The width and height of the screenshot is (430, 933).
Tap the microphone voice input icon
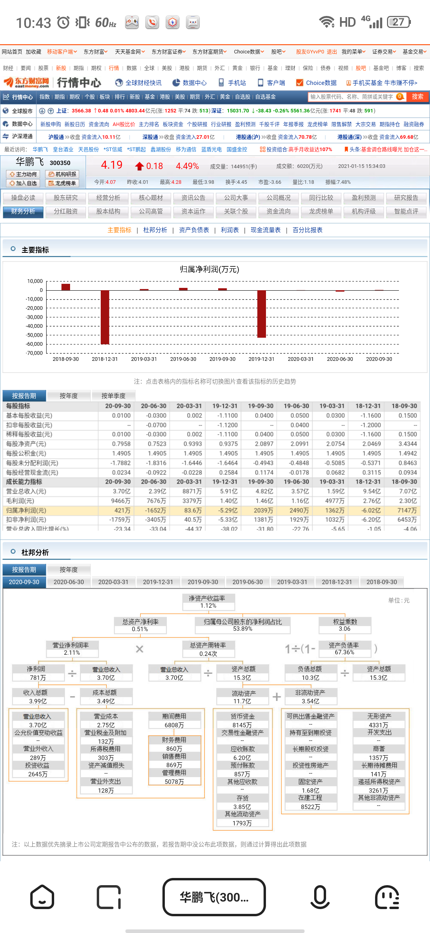coord(320,898)
